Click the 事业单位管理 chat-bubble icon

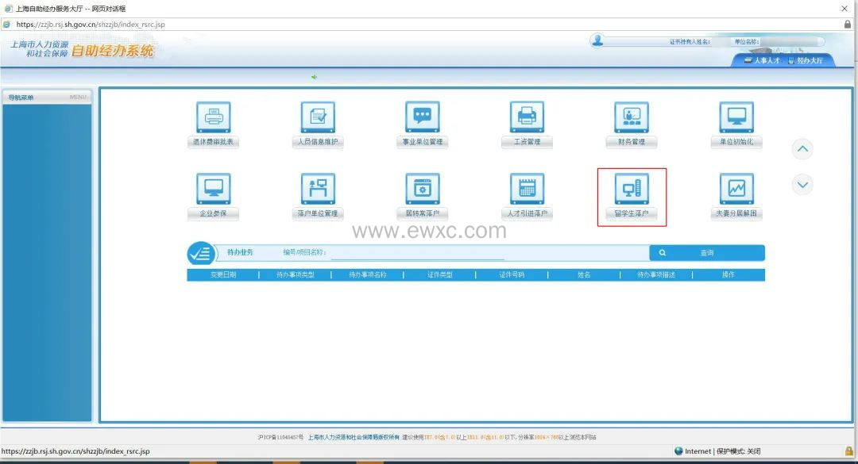422,117
